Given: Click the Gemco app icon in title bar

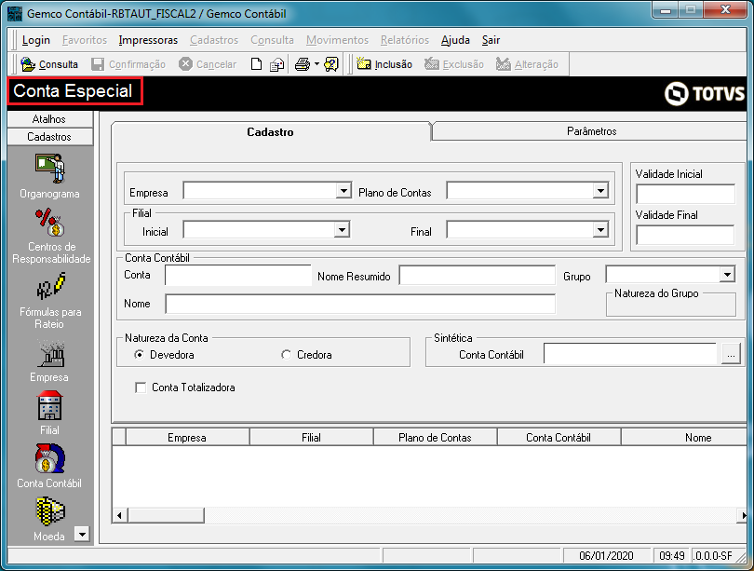Looking at the screenshot, I should (16, 13).
